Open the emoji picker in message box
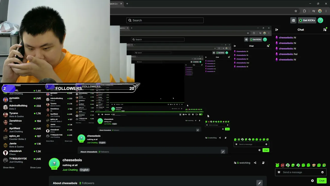The width and height of the screenshot is (330, 186). click(x=322, y=172)
